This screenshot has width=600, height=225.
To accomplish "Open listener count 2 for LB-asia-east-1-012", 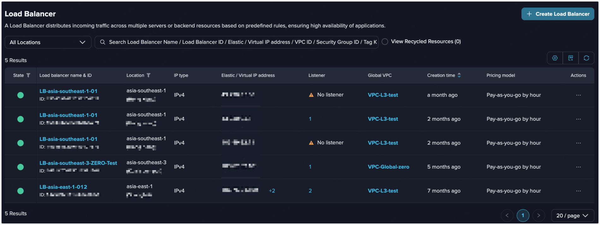I will point(310,191).
